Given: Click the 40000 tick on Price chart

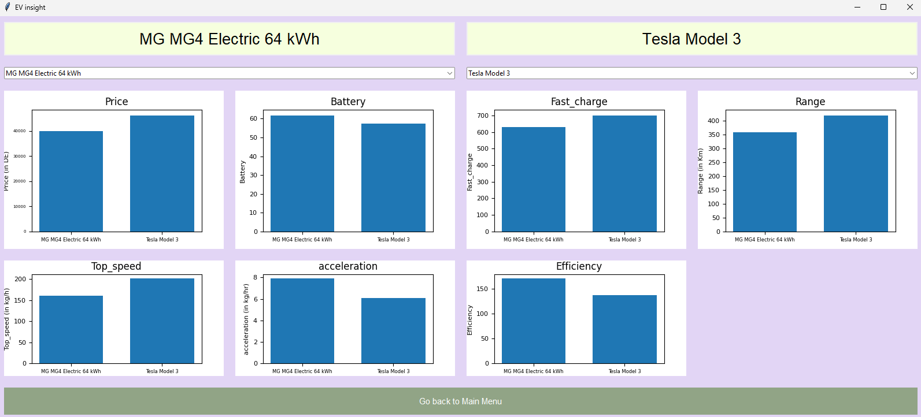Looking at the screenshot, I should tap(20, 131).
